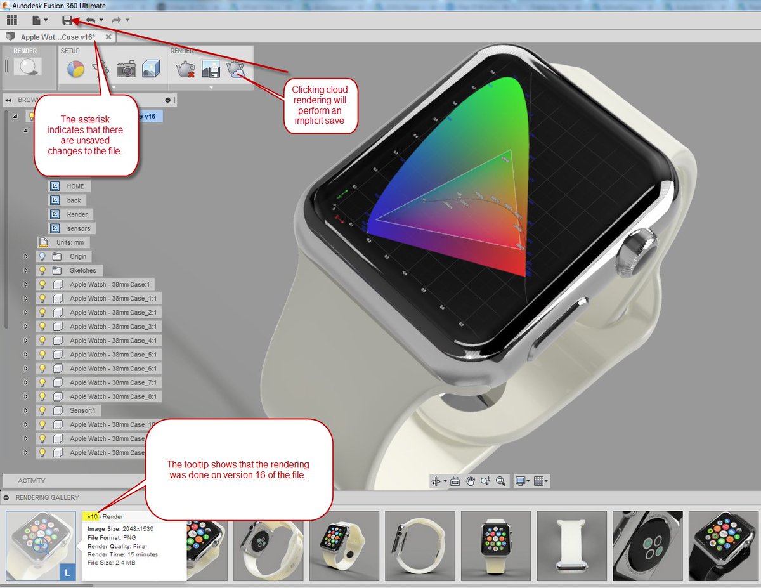This screenshot has width=761, height=588.
Task: Toggle visibility of Apple Watch - 38mm Case_1:1
Action: coord(42,298)
